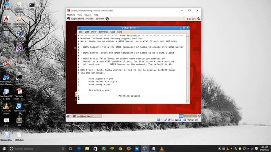The image size is (271, 152).
Task: Open the VLC media player desktop shortcut
Action: [x=6, y=109]
